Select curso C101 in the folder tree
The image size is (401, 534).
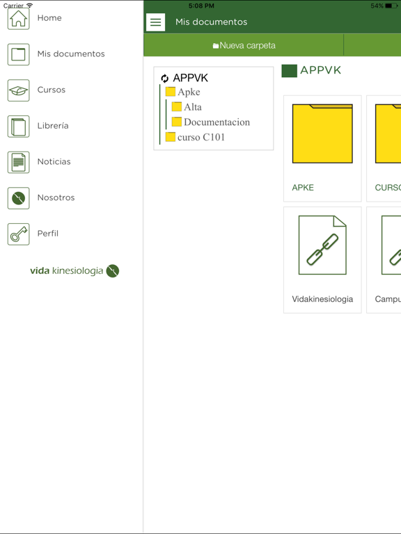point(201,137)
